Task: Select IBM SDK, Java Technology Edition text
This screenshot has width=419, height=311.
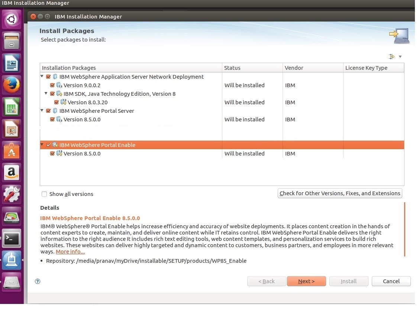Action: 119,94
